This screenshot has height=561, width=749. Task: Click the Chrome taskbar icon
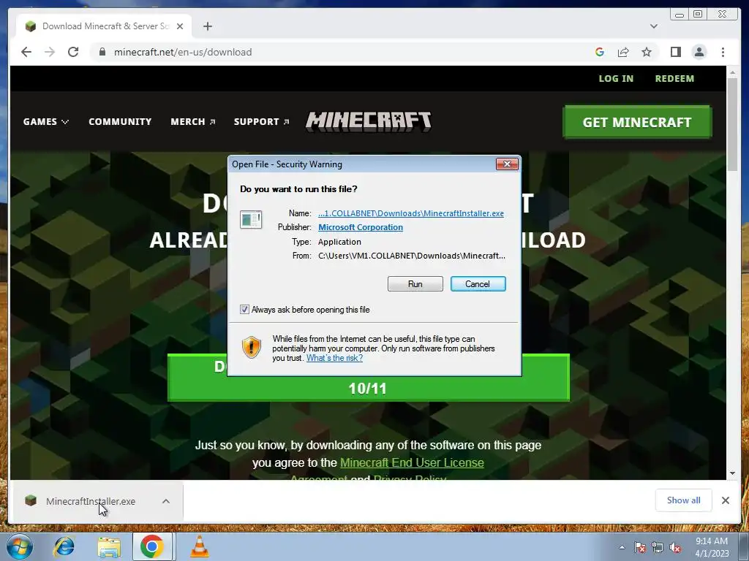click(x=152, y=546)
